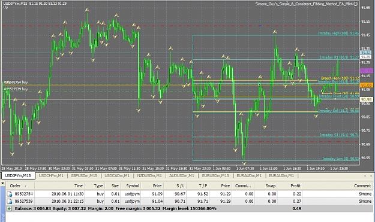Click the smiley EA icon in the chart corner

coord(356,4)
